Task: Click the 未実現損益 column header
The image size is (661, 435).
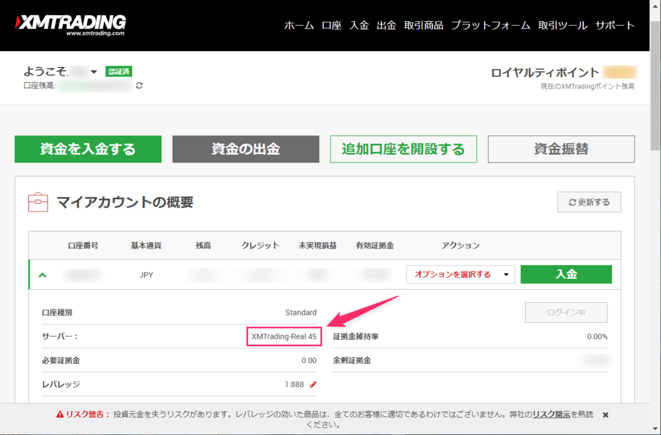Action: coord(317,245)
